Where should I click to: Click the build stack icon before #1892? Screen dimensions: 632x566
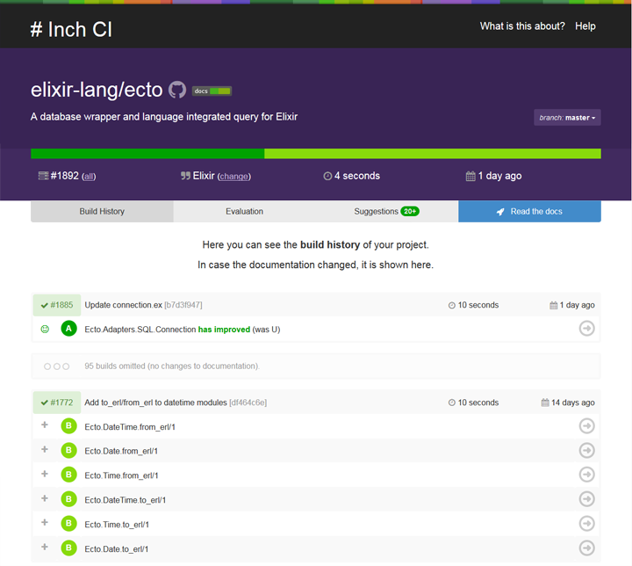[43, 176]
